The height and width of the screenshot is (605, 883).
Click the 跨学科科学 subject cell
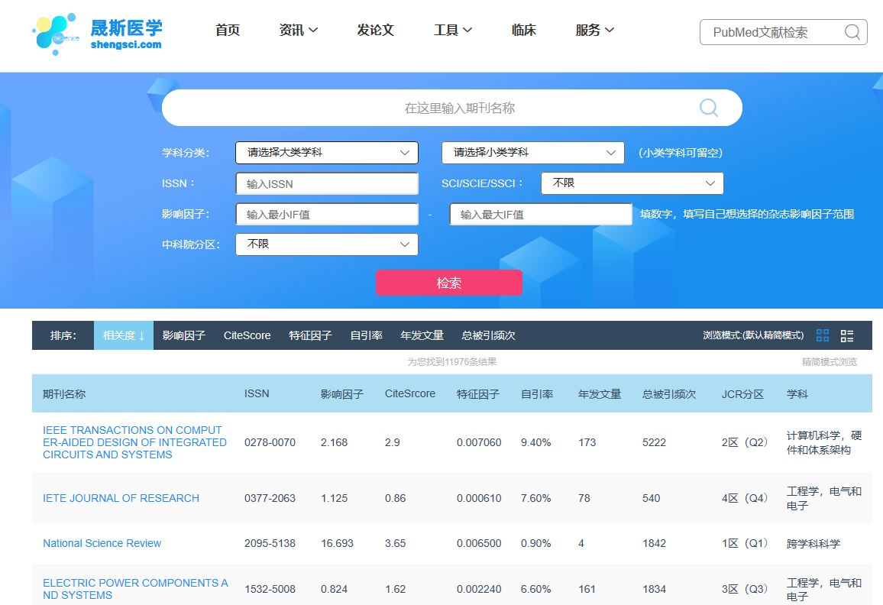click(x=813, y=543)
